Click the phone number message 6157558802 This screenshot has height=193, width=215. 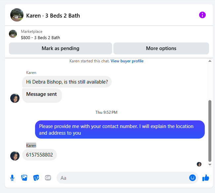(39, 155)
